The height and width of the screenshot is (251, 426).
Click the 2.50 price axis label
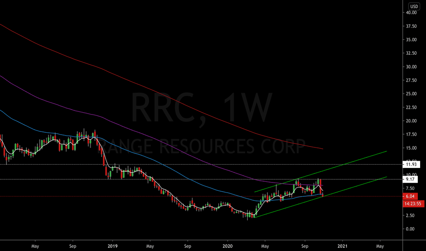click(410, 215)
